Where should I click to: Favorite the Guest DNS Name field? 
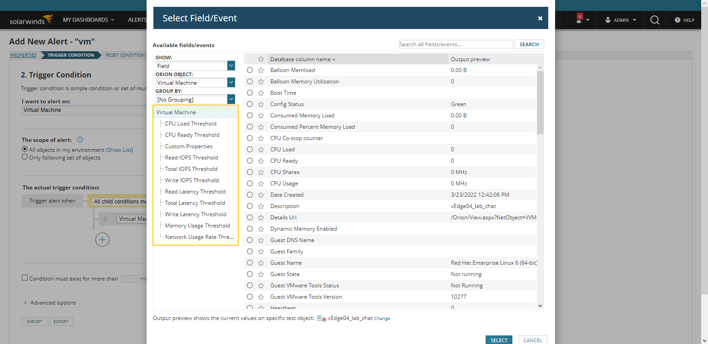261,240
